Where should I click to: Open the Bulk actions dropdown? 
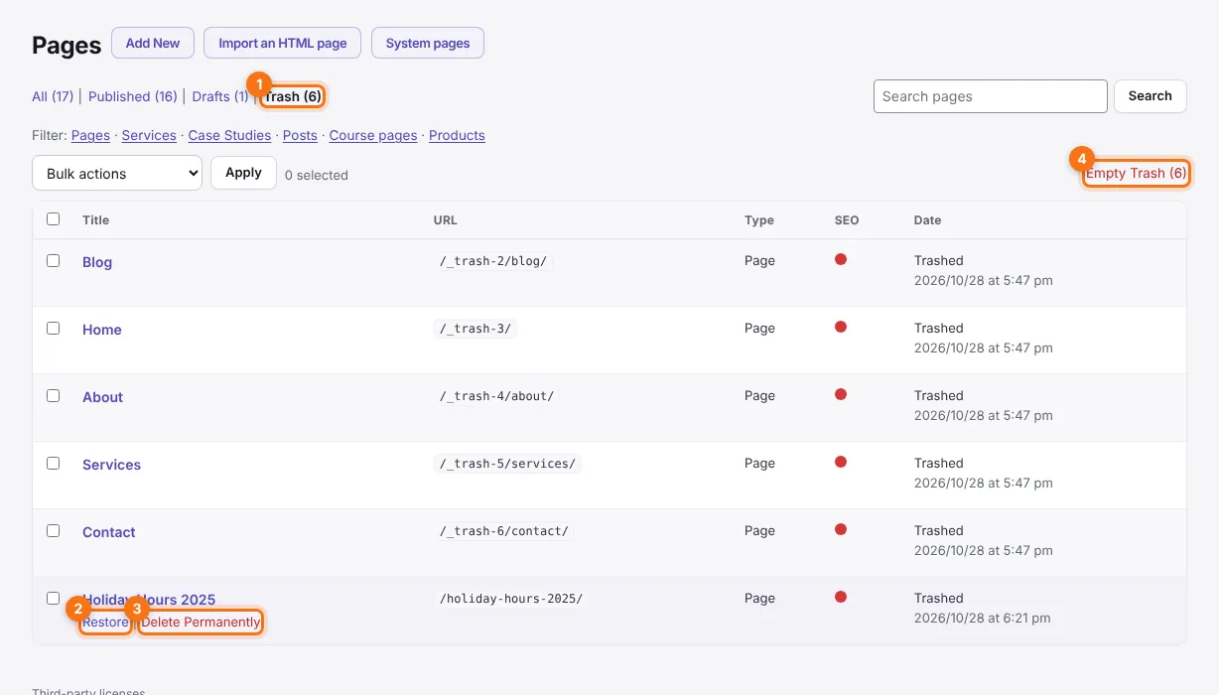(x=117, y=173)
